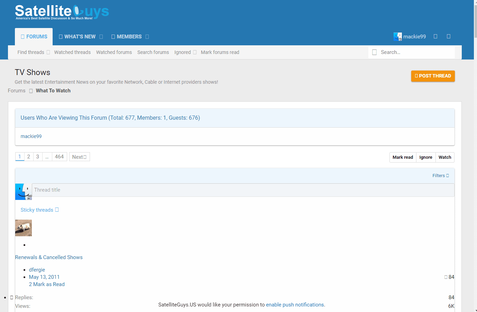The image size is (477, 312).
Task: Click the SatelliteGuys site logo
Action: tap(62, 12)
